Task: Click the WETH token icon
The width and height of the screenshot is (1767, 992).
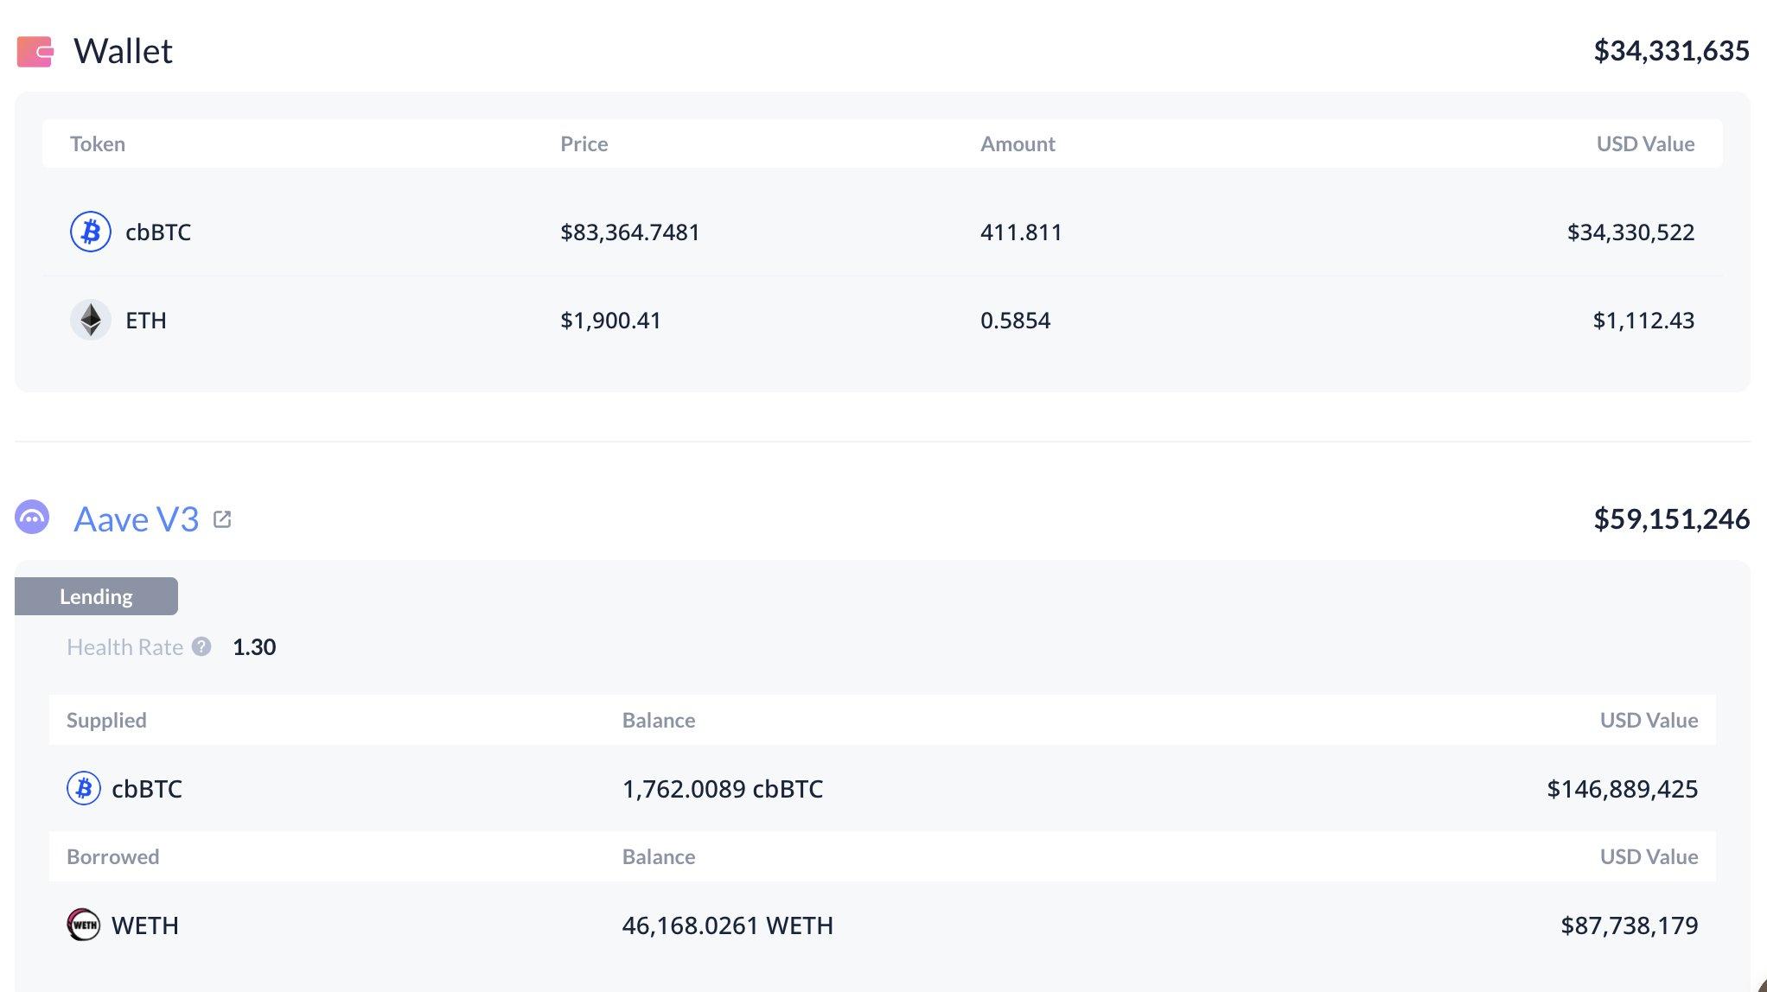Action: pos(84,925)
